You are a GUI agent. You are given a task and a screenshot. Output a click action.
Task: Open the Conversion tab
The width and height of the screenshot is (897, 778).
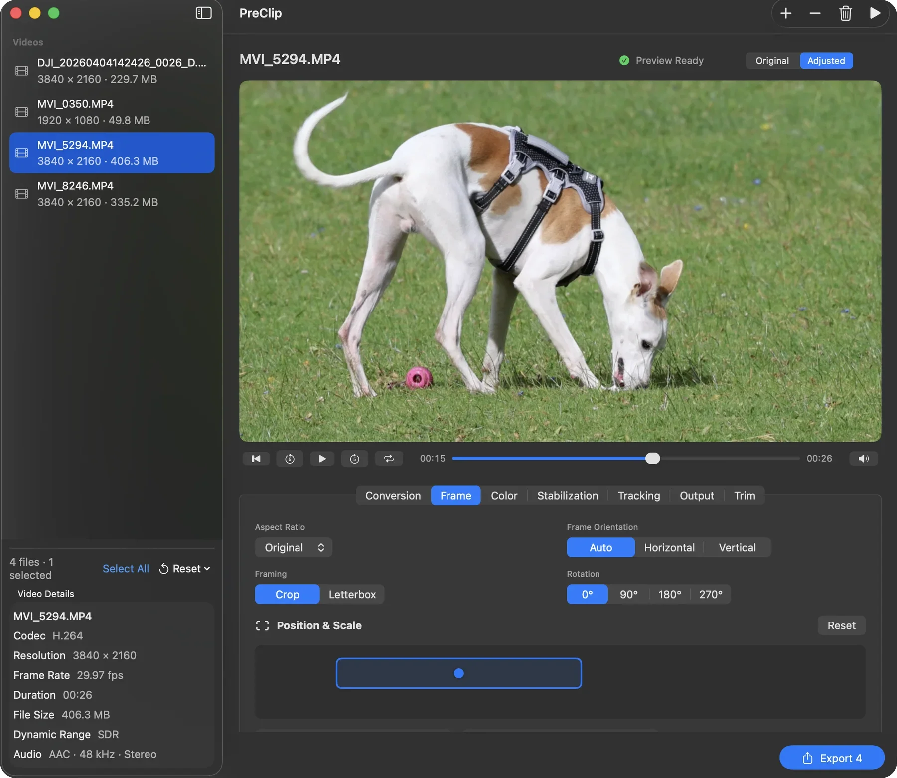pos(393,495)
